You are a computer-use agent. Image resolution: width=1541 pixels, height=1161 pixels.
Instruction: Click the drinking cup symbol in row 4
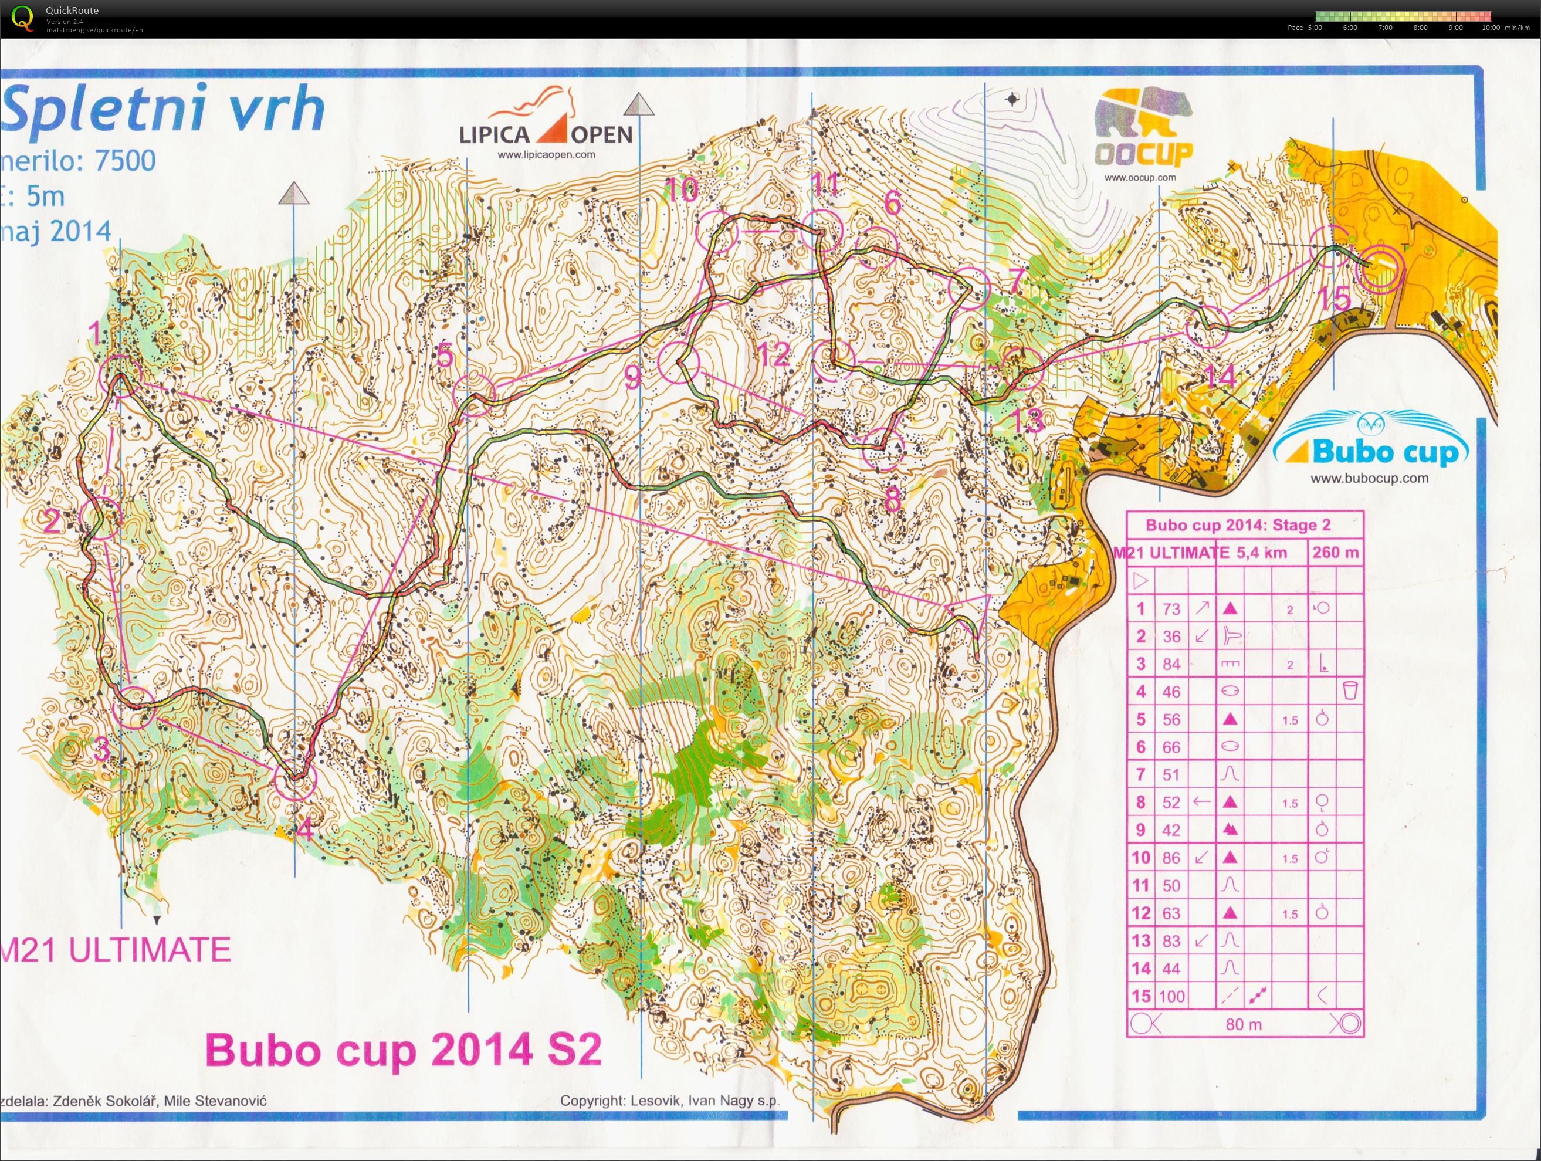[x=1349, y=691]
